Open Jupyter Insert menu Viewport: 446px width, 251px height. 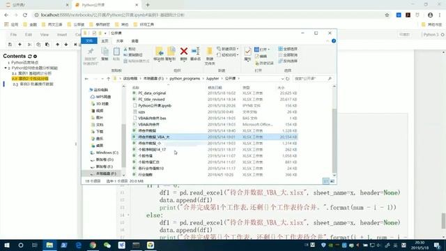pyautogui.click(x=62, y=35)
